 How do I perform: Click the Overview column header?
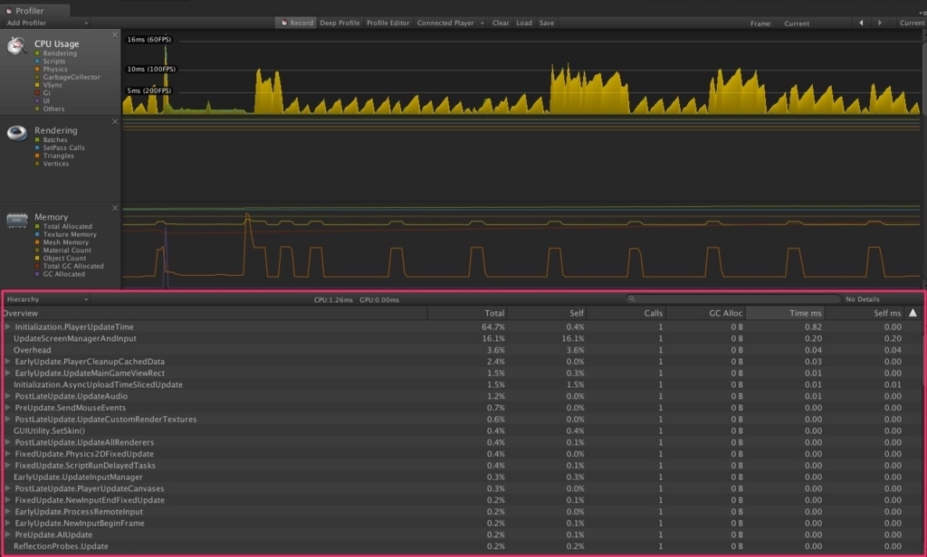click(x=214, y=313)
